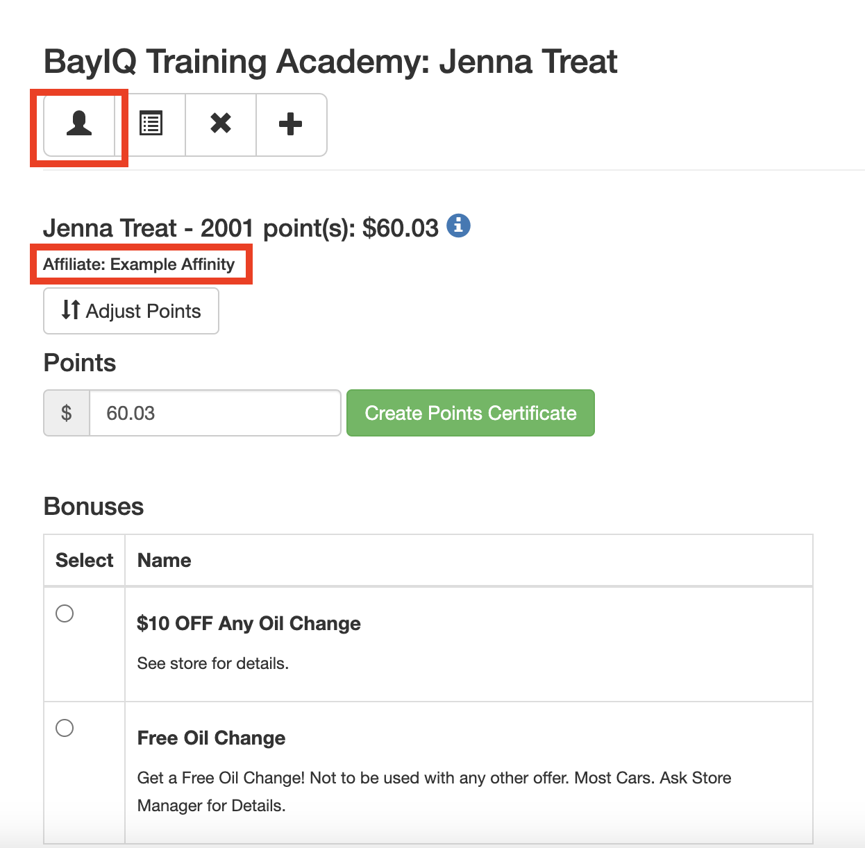The width and height of the screenshot is (865, 848).
Task: Click the Select column header
Action: pyautogui.click(x=84, y=560)
